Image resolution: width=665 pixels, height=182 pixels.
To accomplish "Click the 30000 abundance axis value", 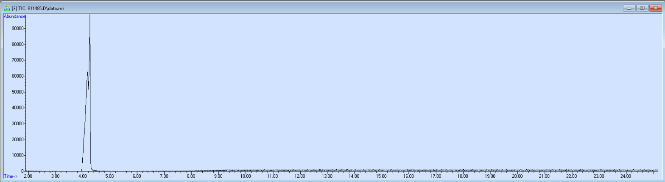I will [17, 123].
